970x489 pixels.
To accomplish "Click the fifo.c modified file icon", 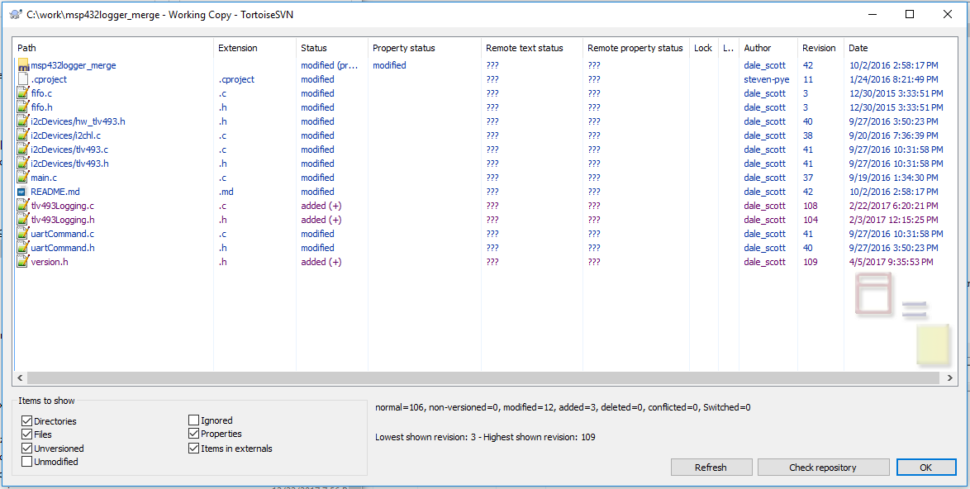I will [x=23, y=93].
